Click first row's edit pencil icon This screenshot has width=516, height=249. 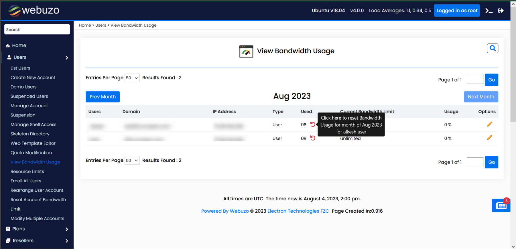point(489,124)
